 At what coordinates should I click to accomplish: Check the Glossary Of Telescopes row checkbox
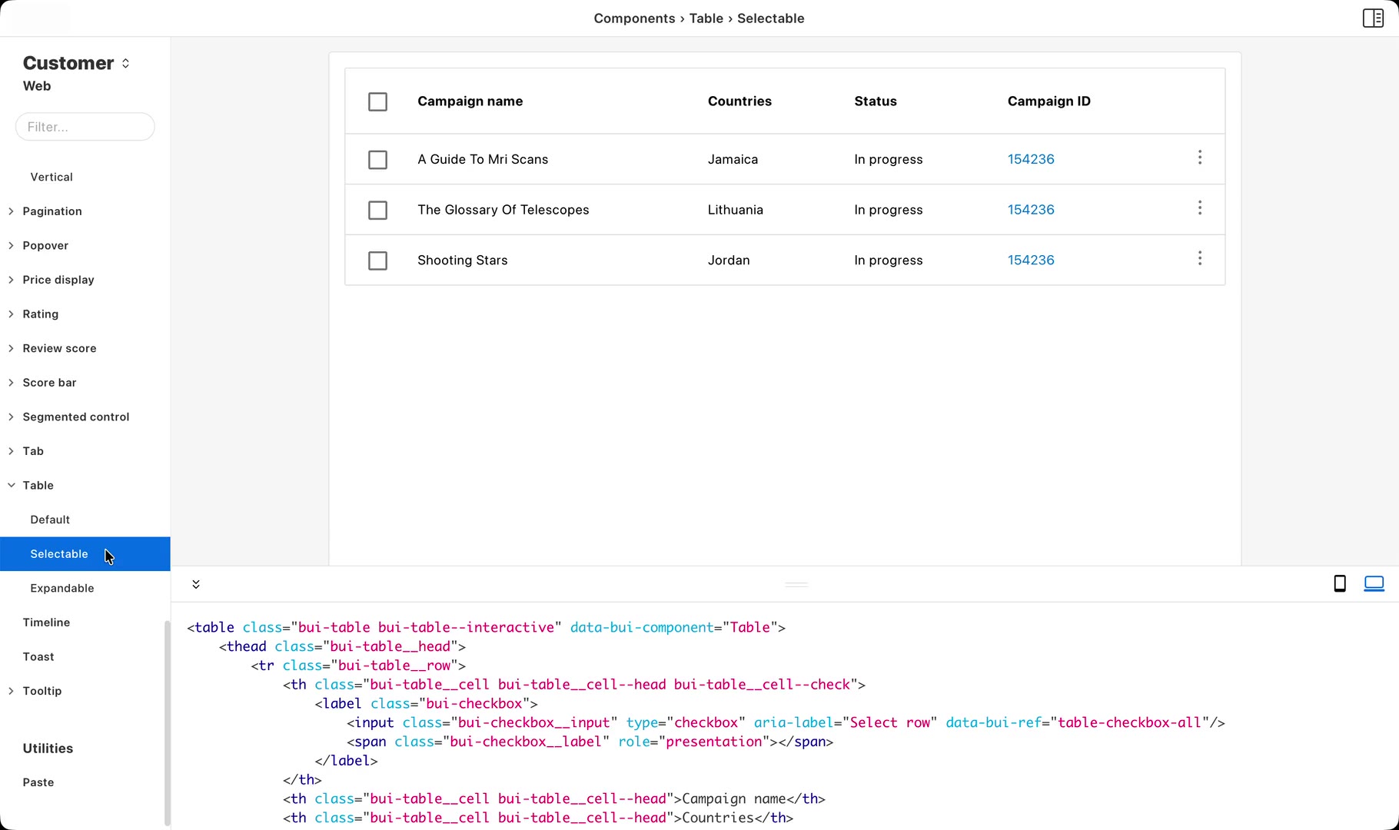click(x=377, y=210)
